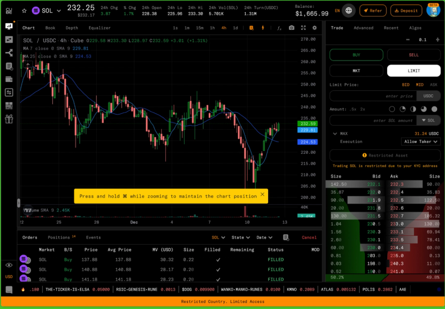Toggle the orange orders overlay chart icon

click(251, 28)
